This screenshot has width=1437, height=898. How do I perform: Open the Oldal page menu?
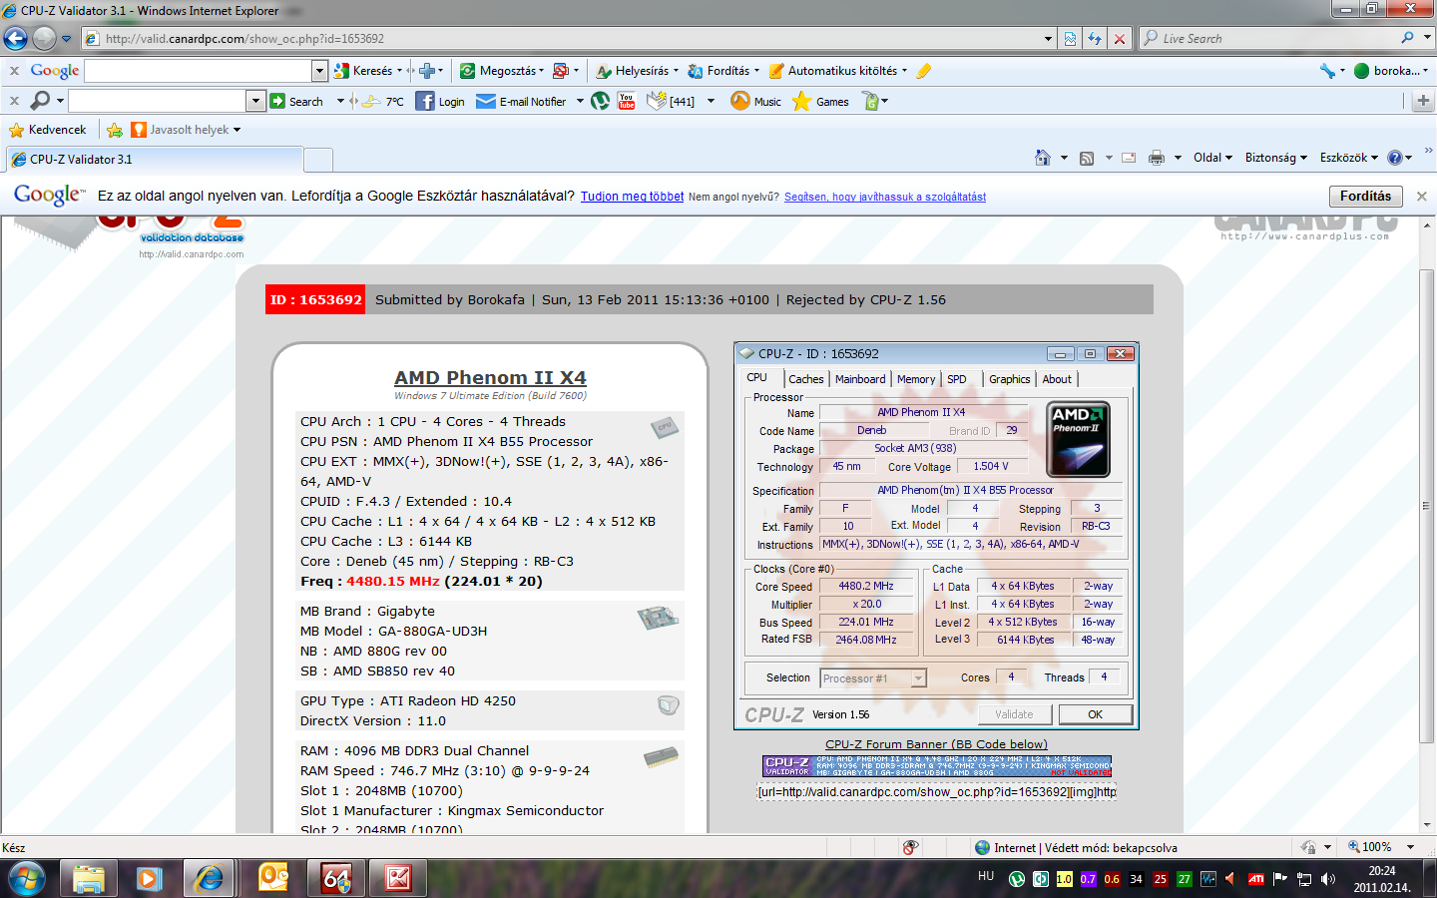[1212, 158]
